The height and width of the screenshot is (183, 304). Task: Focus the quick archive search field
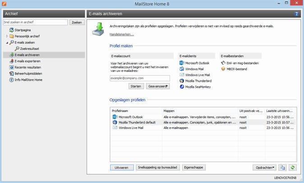click(x=35, y=22)
